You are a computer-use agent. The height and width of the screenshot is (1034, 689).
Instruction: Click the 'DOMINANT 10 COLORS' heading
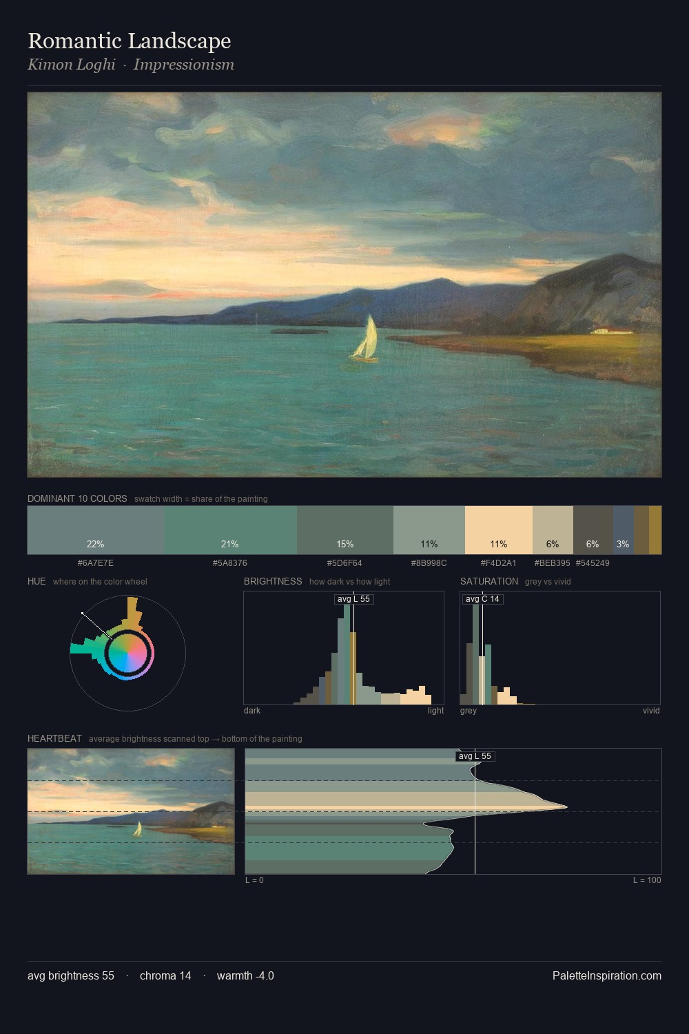click(77, 498)
